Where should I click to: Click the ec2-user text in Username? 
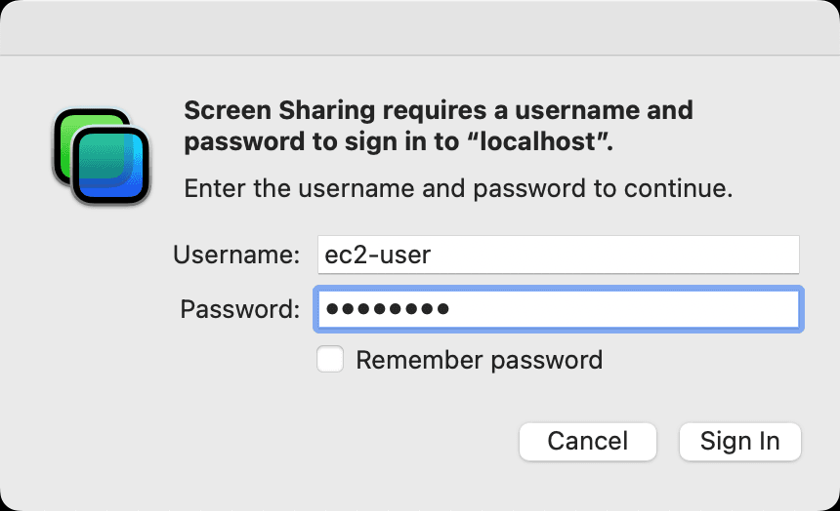[x=378, y=255]
